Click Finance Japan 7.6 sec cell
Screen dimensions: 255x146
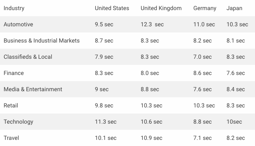(x=236, y=73)
